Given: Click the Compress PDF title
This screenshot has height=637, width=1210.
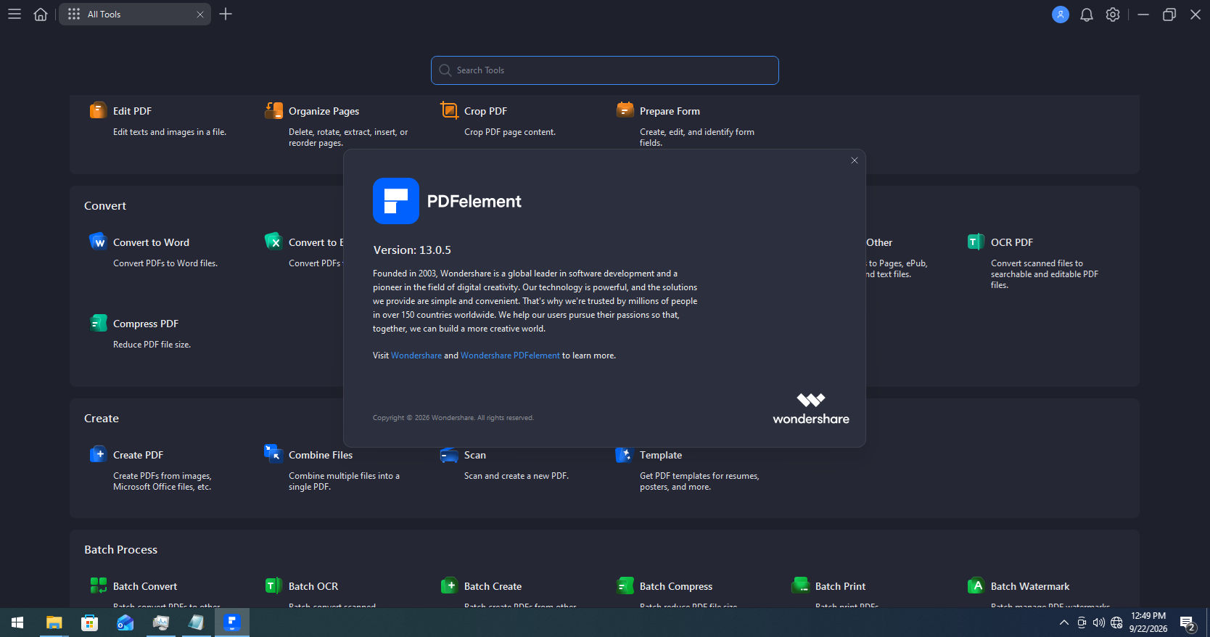Looking at the screenshot, I should pos(146,324).
